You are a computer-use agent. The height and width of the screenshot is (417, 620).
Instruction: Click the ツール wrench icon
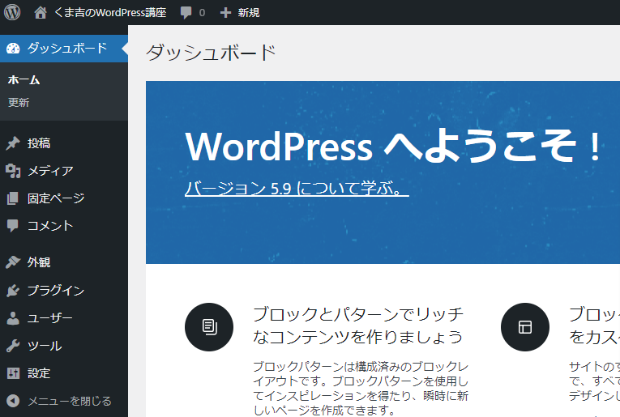click(x=12, y=346)
